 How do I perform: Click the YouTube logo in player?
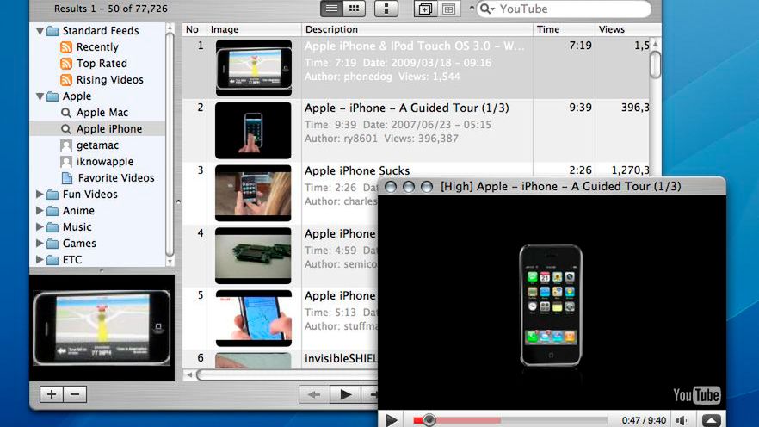click(x=696, y=395)
